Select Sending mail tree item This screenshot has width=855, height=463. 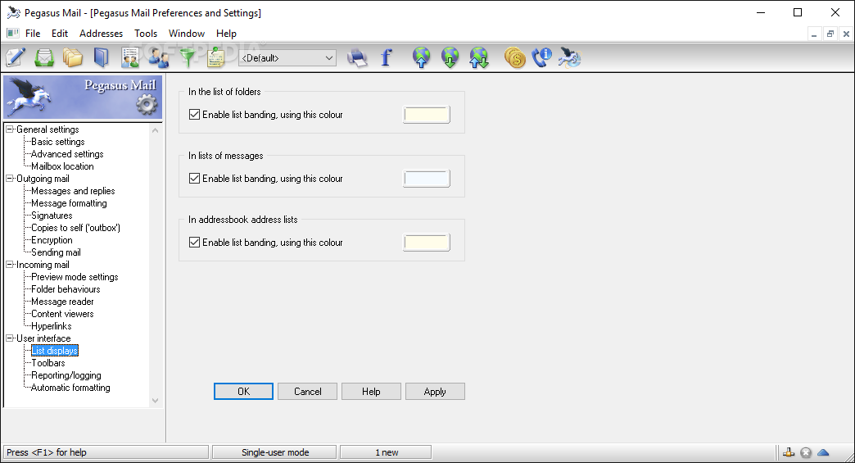pyautogui.click(x=56, y=252)
